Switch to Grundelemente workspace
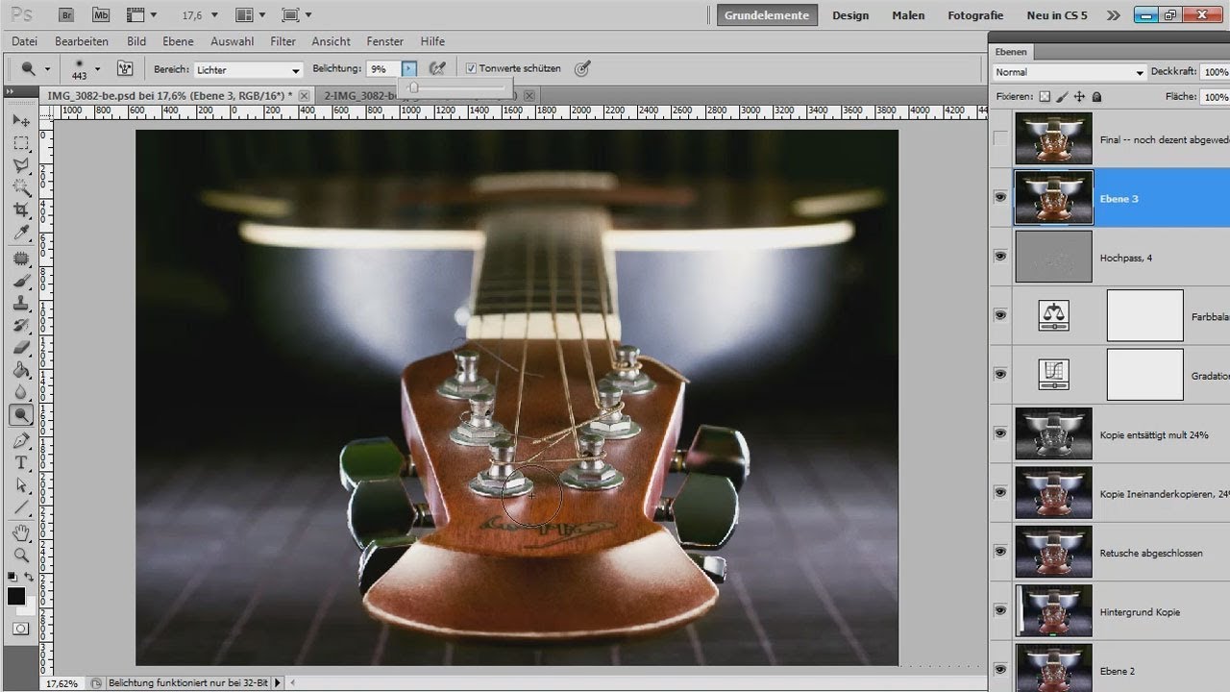 (x=767, y=15)
